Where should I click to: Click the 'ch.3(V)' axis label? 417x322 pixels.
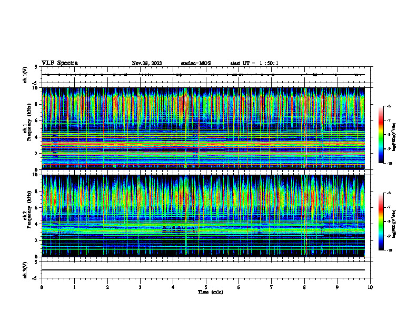click(x=25, y=270)
